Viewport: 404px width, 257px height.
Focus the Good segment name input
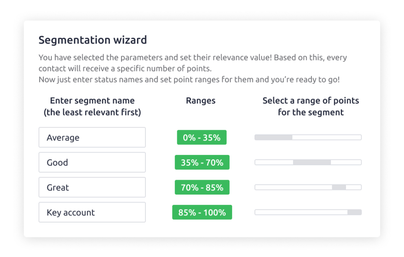[x=92, y=162]
